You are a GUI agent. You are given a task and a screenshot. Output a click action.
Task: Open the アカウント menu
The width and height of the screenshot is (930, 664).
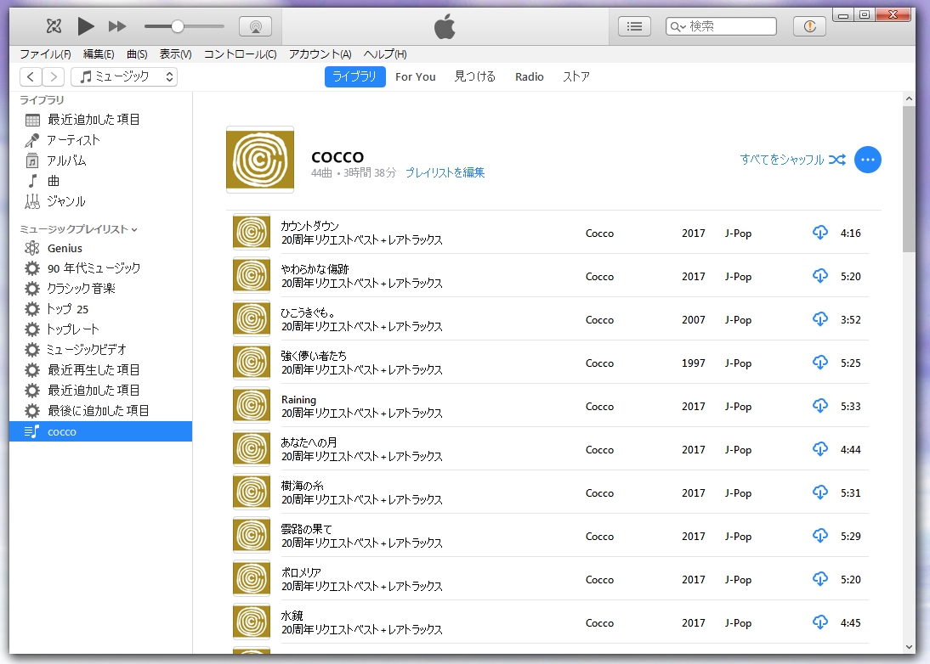[320, 53]
